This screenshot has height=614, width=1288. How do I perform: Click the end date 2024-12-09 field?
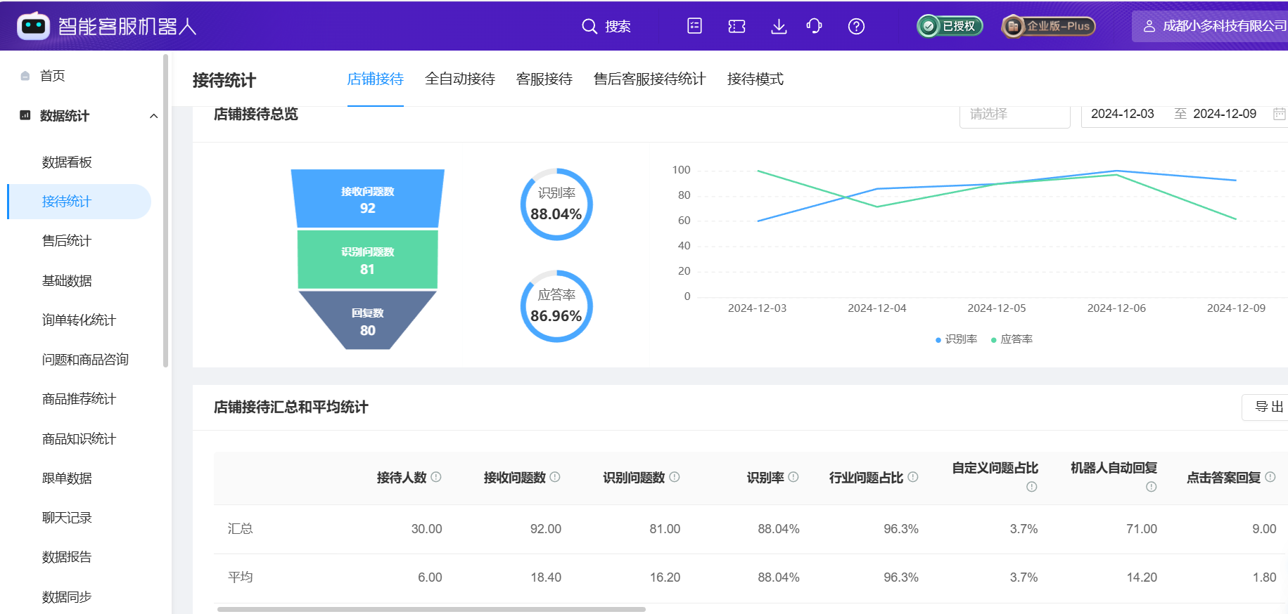pyautogui.click(x=1225, y=114)
